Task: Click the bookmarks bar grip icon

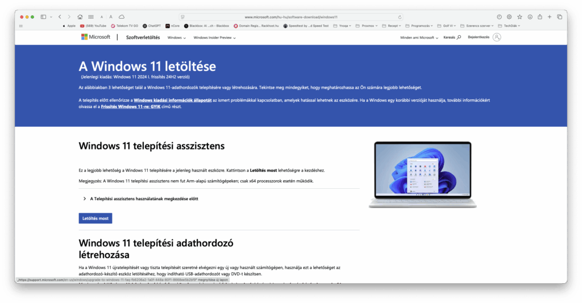Action: (x=21, y=26)
